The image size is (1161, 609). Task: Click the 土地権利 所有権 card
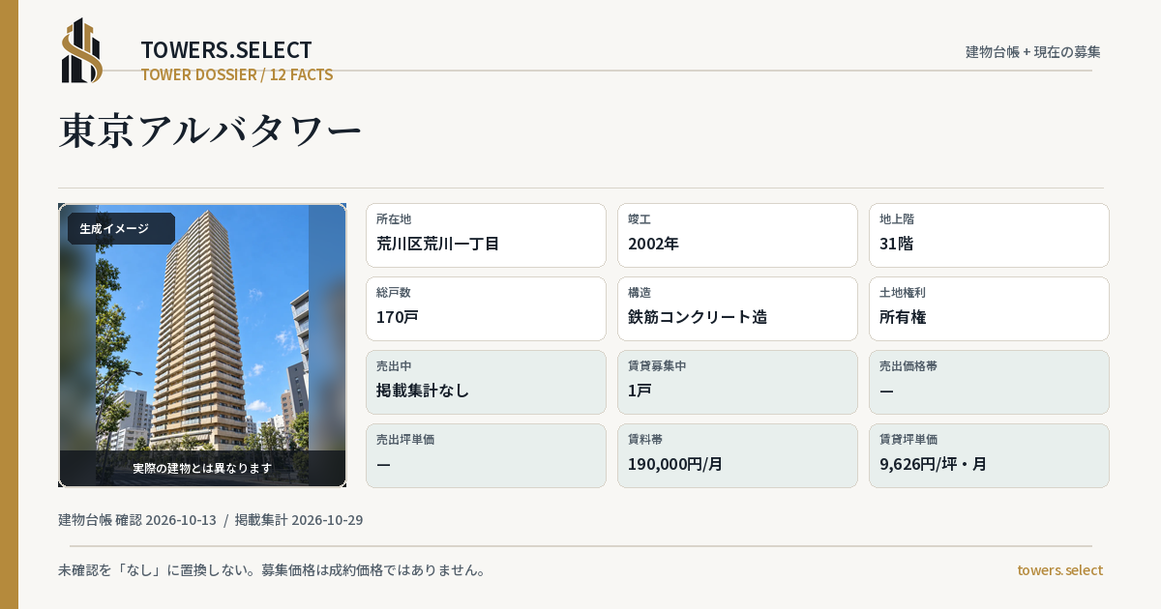coord(989,308)
